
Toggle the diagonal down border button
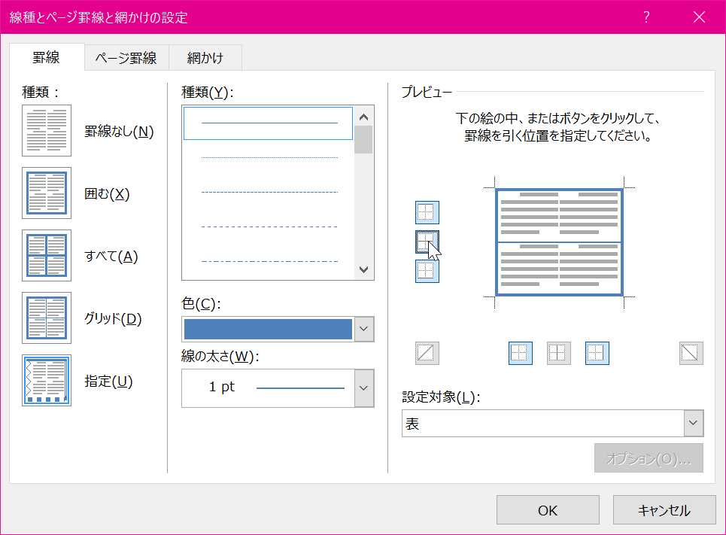pos(691,354)
